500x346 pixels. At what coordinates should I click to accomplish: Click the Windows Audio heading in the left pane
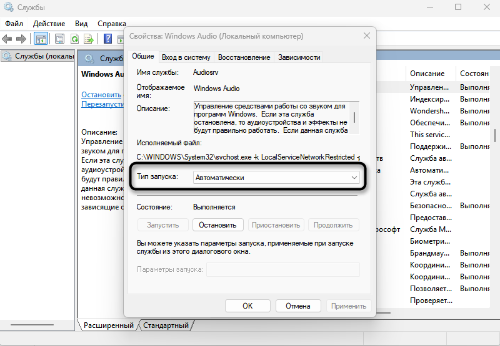pos(102,74)
